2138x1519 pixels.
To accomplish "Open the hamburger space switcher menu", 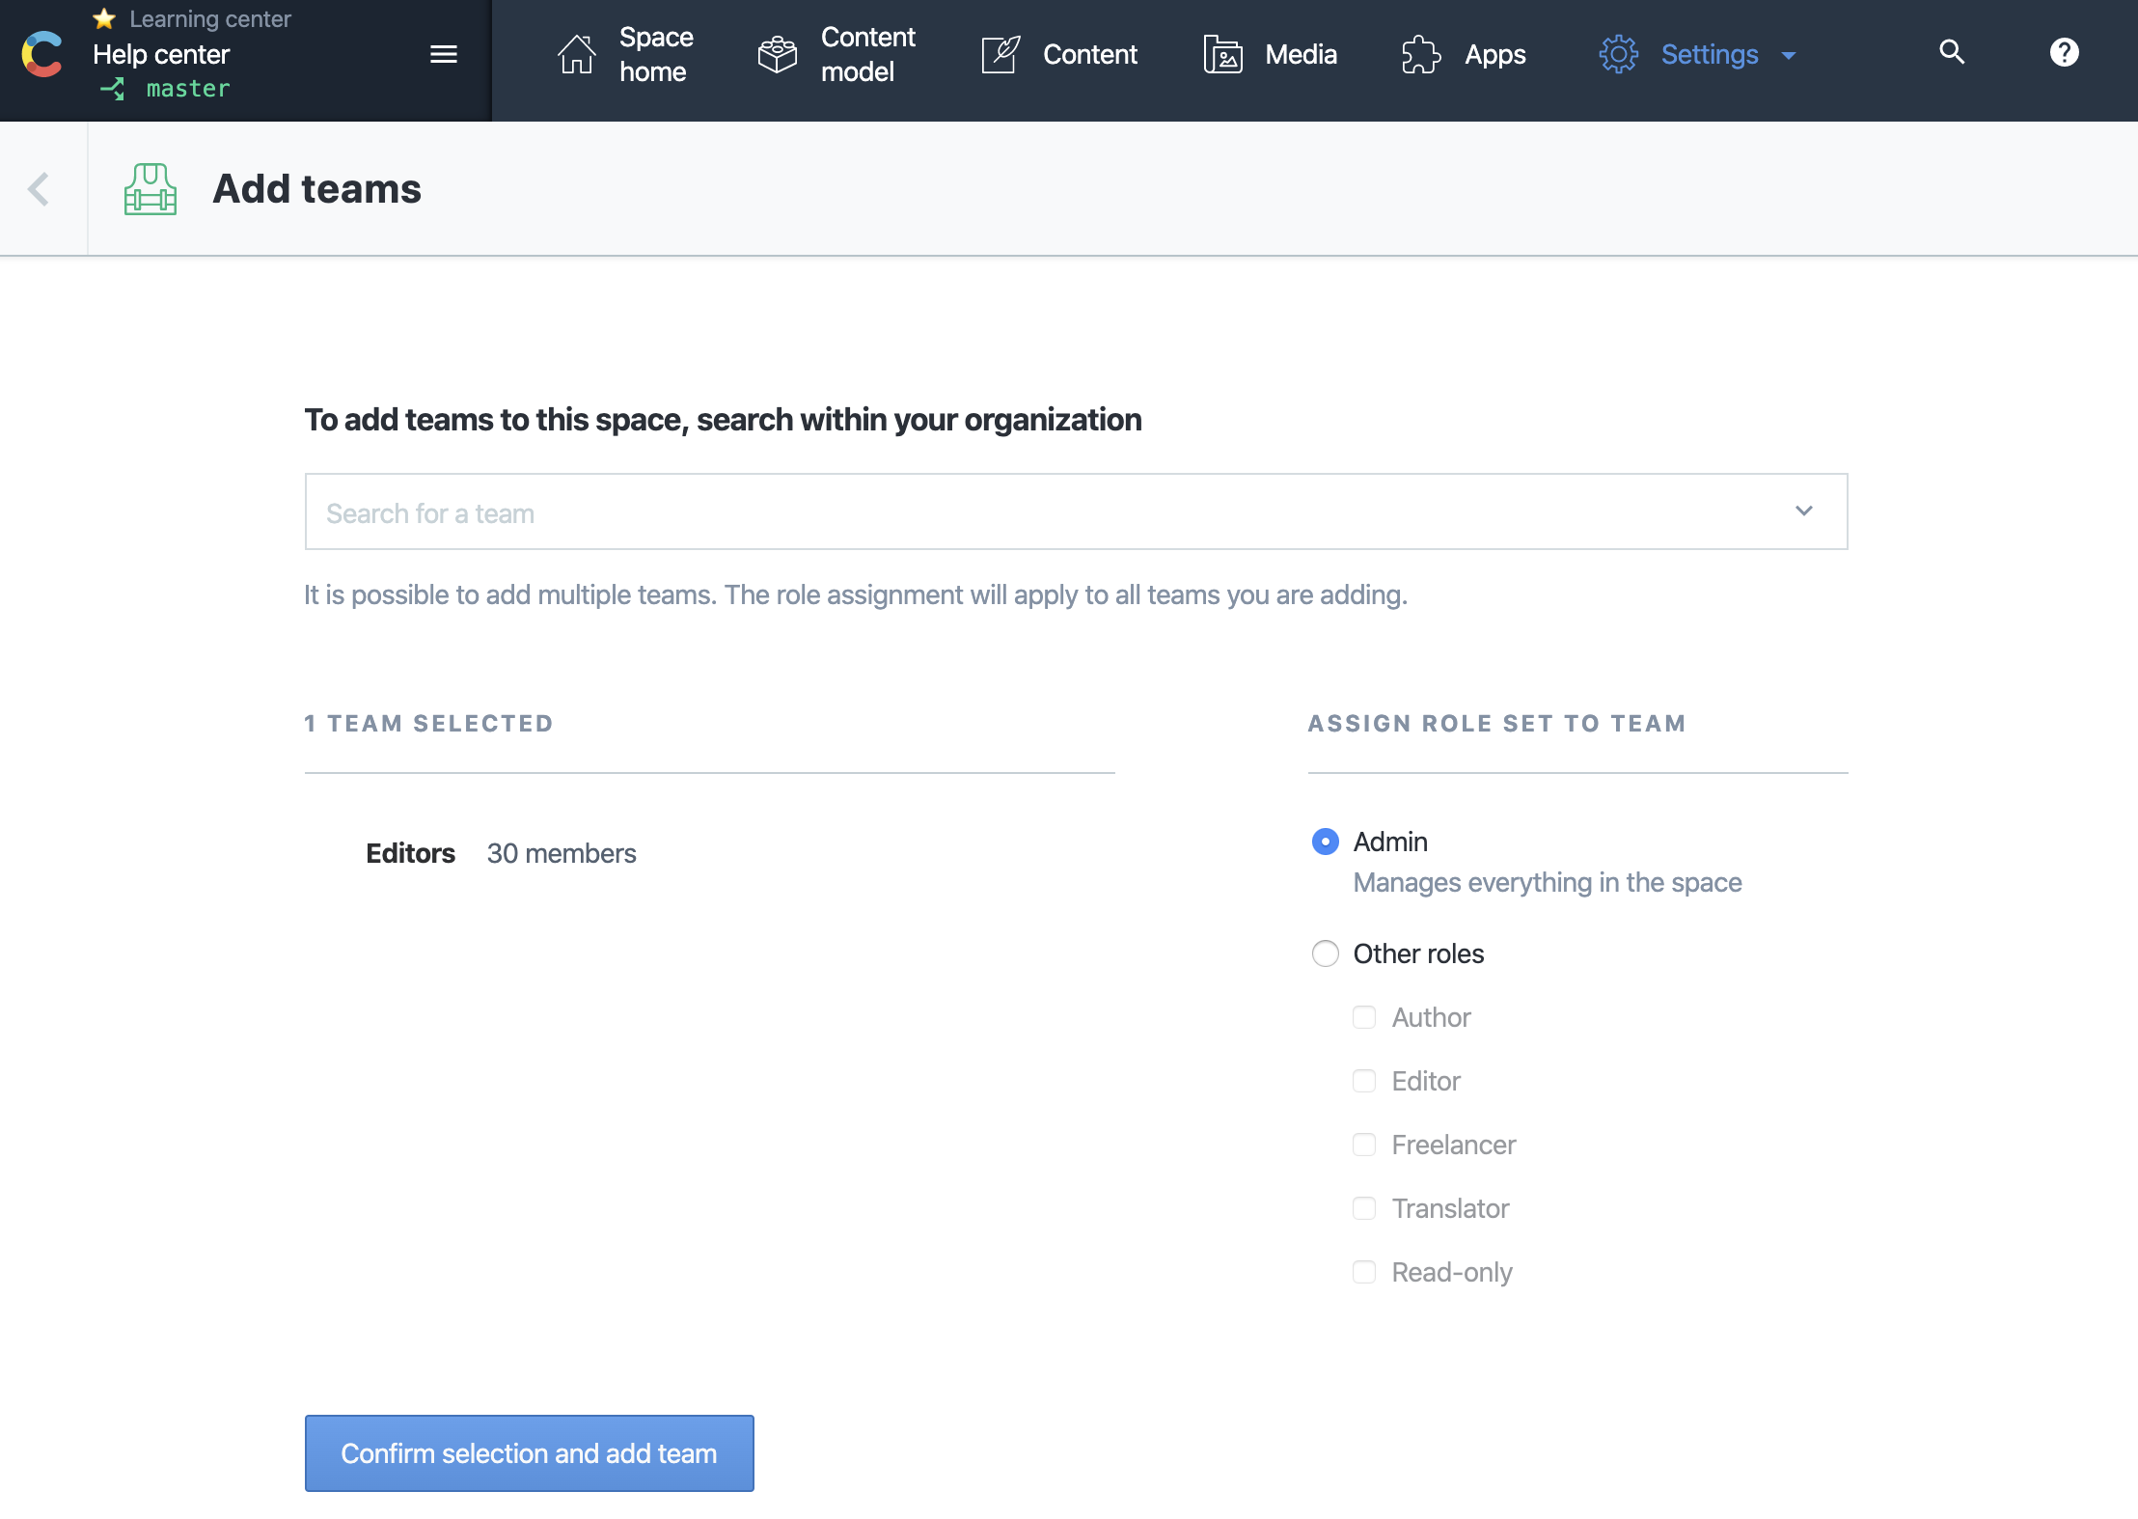I will [x=443, y=54].
